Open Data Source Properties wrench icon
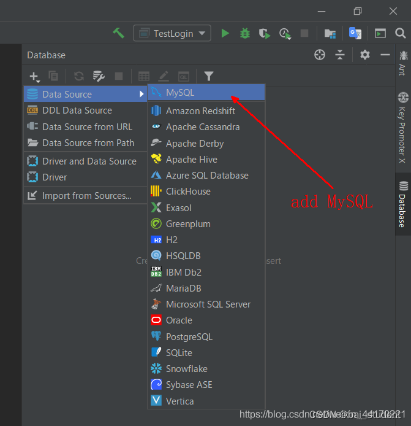The image size is (411, 426). 99,76
